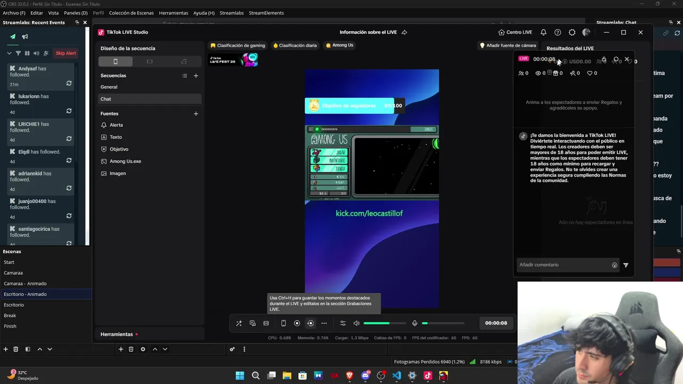683x384 pixels.
Task: Open the Vista menu in OBS
Action: pyautogui.click(x=53, y=13)
